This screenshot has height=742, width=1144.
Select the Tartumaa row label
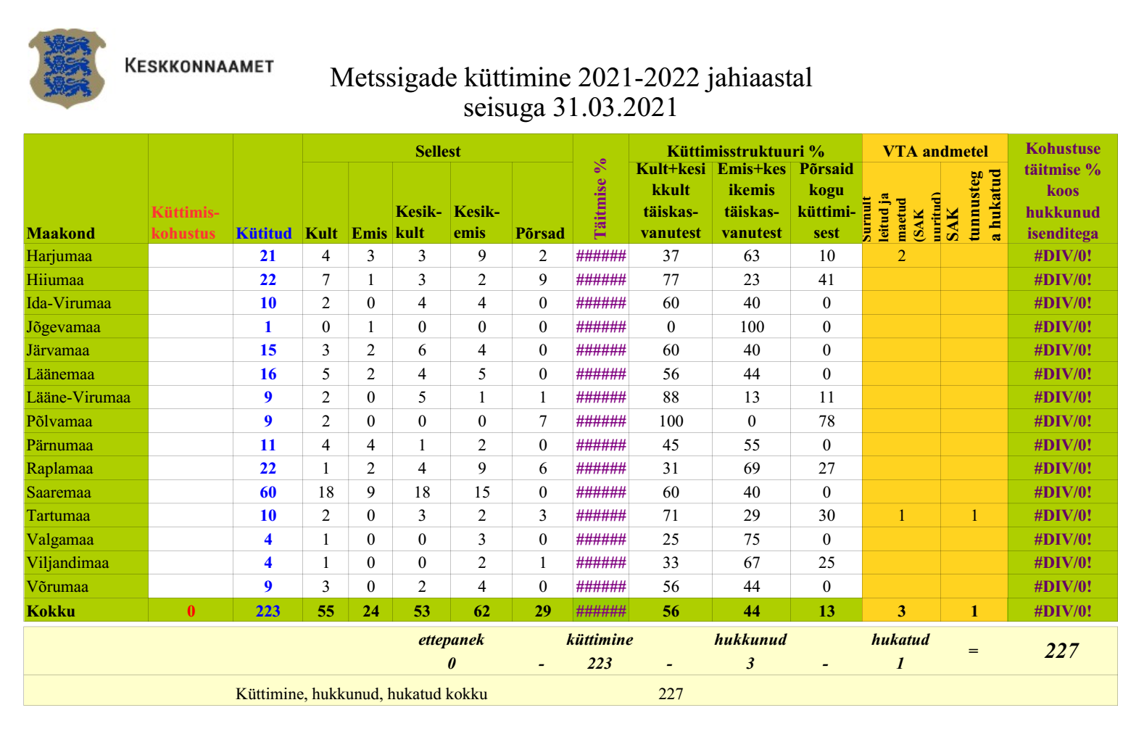(x=59, y=516)
